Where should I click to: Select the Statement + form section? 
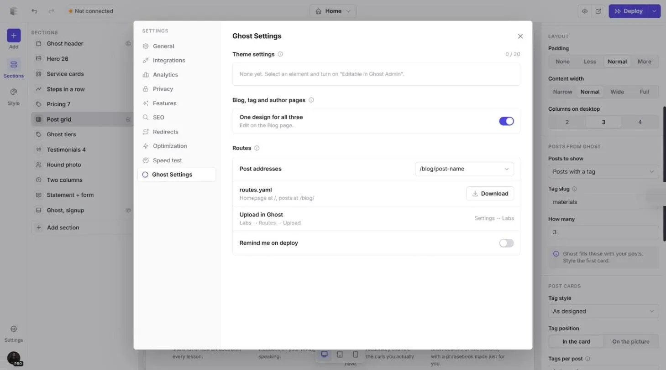point(82,195)
